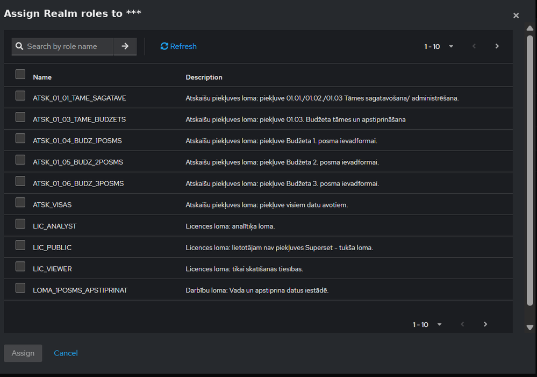Viewport: 537px width, 377px height.
Task: Click the Refresh link
Action: (178, 46)
